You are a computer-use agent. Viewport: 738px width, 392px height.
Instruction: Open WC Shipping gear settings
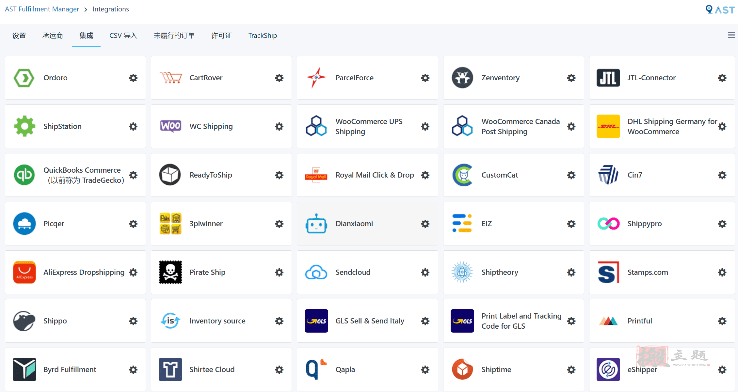pos(279,126)
